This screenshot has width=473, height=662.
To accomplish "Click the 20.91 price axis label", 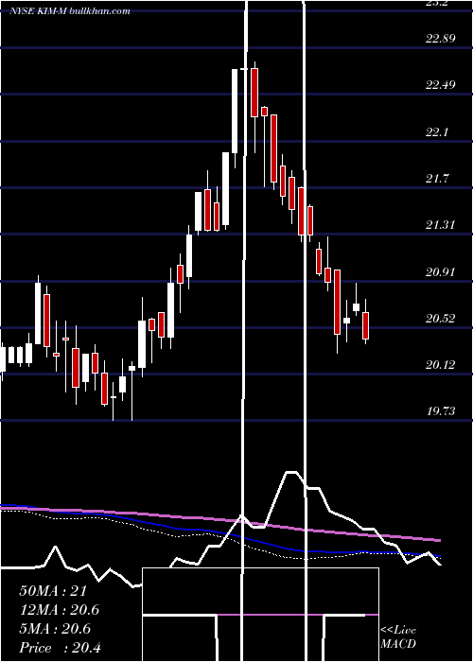I will [x=441, y=272].
